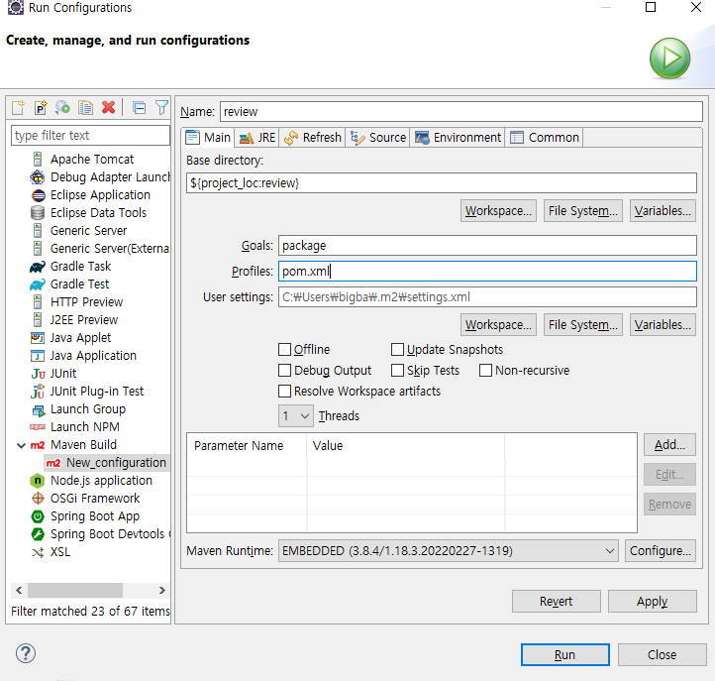The width and height of the screenshot is (715, 681).
Task: Open the filter configurations funnel icon
Action: pos(161,108)
